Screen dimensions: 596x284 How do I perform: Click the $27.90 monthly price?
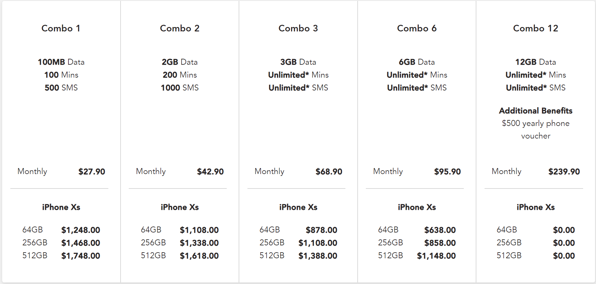92,172
